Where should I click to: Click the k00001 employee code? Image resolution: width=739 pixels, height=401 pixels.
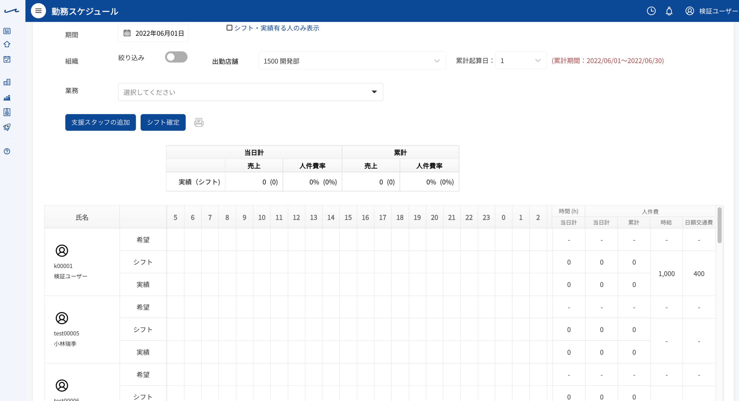click(x=63, y=266)
